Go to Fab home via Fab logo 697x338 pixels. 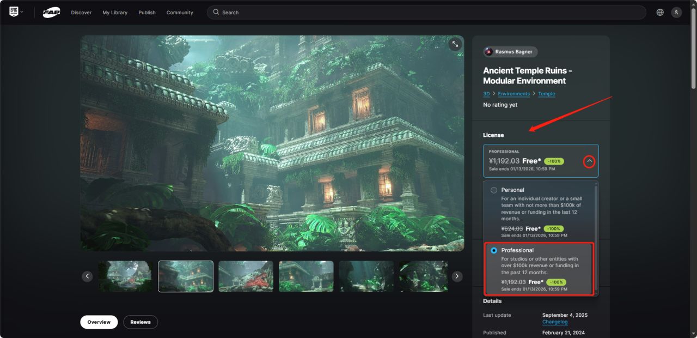[x=52, y=13]
